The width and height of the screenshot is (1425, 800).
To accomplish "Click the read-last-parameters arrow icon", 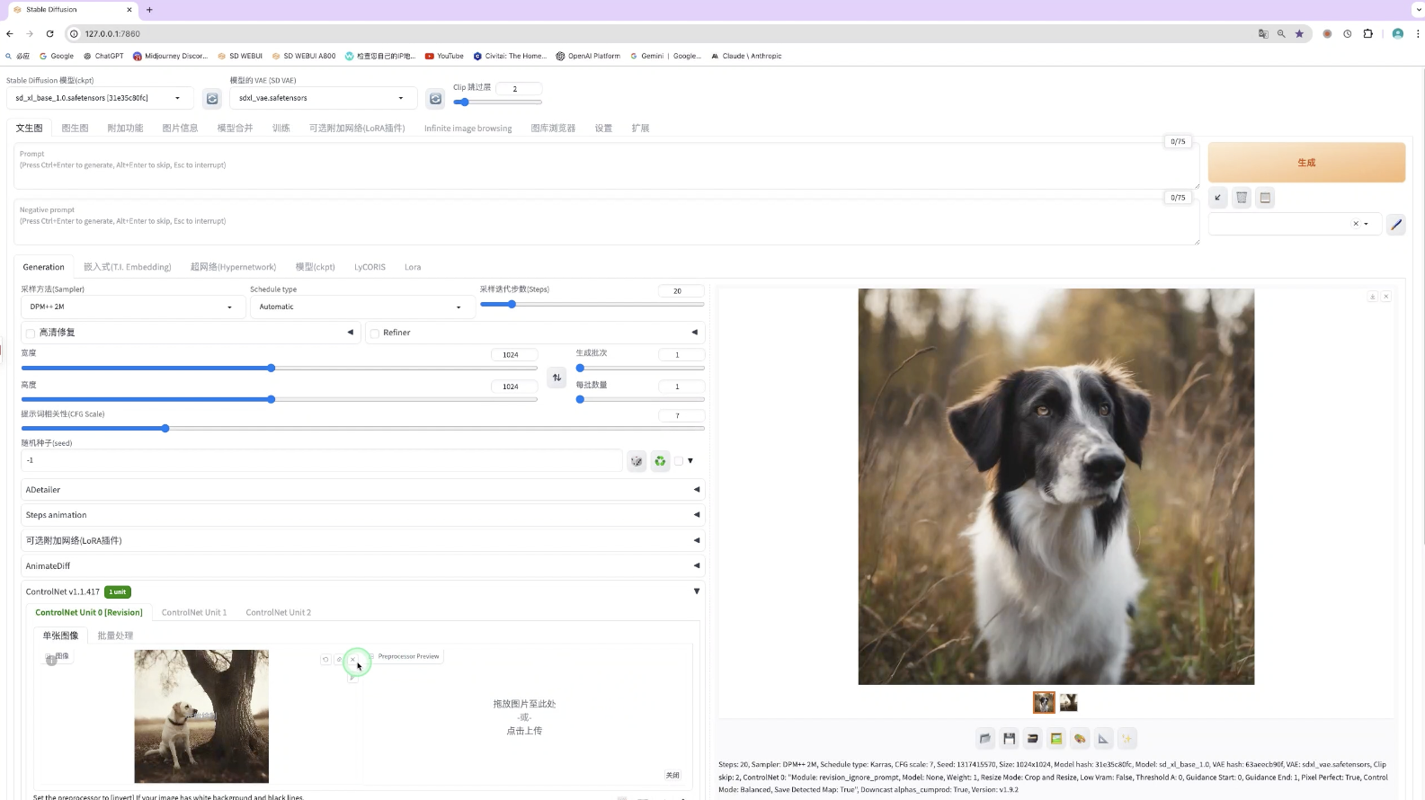I will point(1218,198).
